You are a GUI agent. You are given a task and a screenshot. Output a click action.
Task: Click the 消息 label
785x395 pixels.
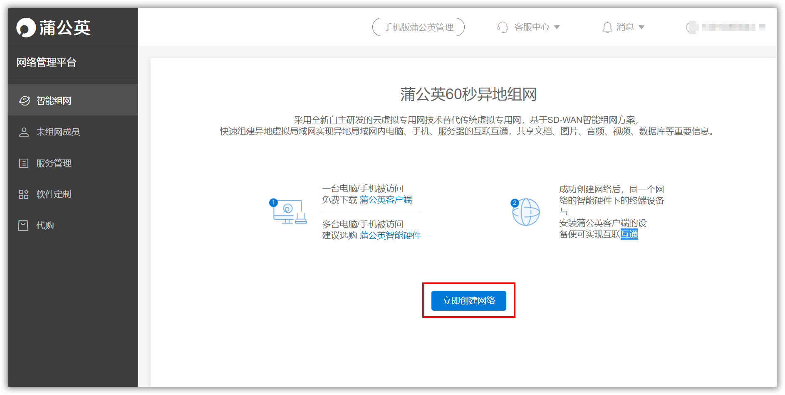click(x=625, y=27)
